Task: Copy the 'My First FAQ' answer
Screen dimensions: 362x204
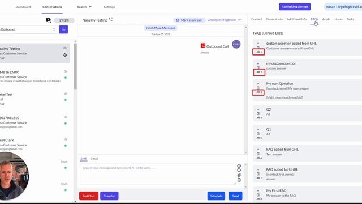Action: [x=258, y=195]
